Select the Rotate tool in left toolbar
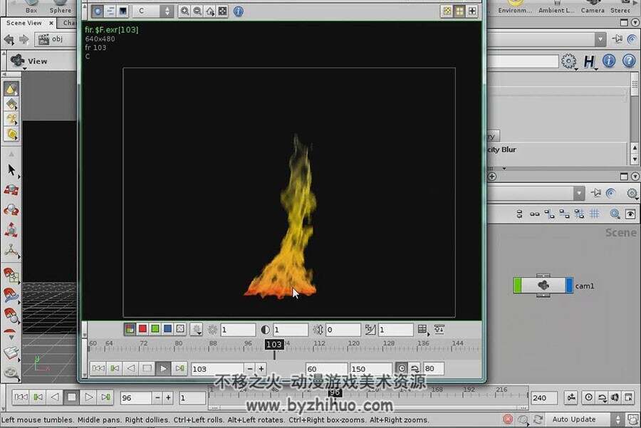This screenshot has width=641, height=428. pyautogui.click(x=11, y=210)
